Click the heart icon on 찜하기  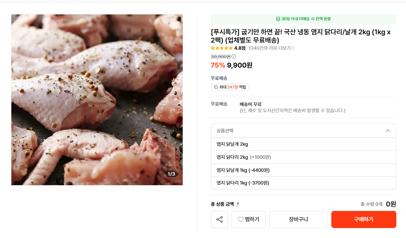click(x=241, y=219)
